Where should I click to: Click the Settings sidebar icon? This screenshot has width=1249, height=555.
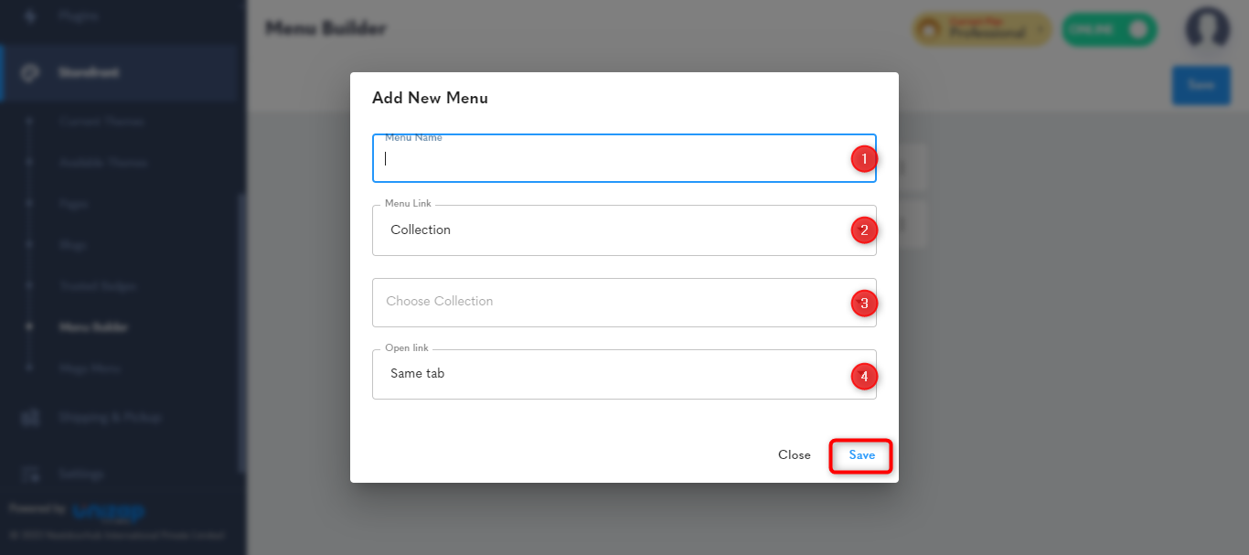[x=30, y=474]
